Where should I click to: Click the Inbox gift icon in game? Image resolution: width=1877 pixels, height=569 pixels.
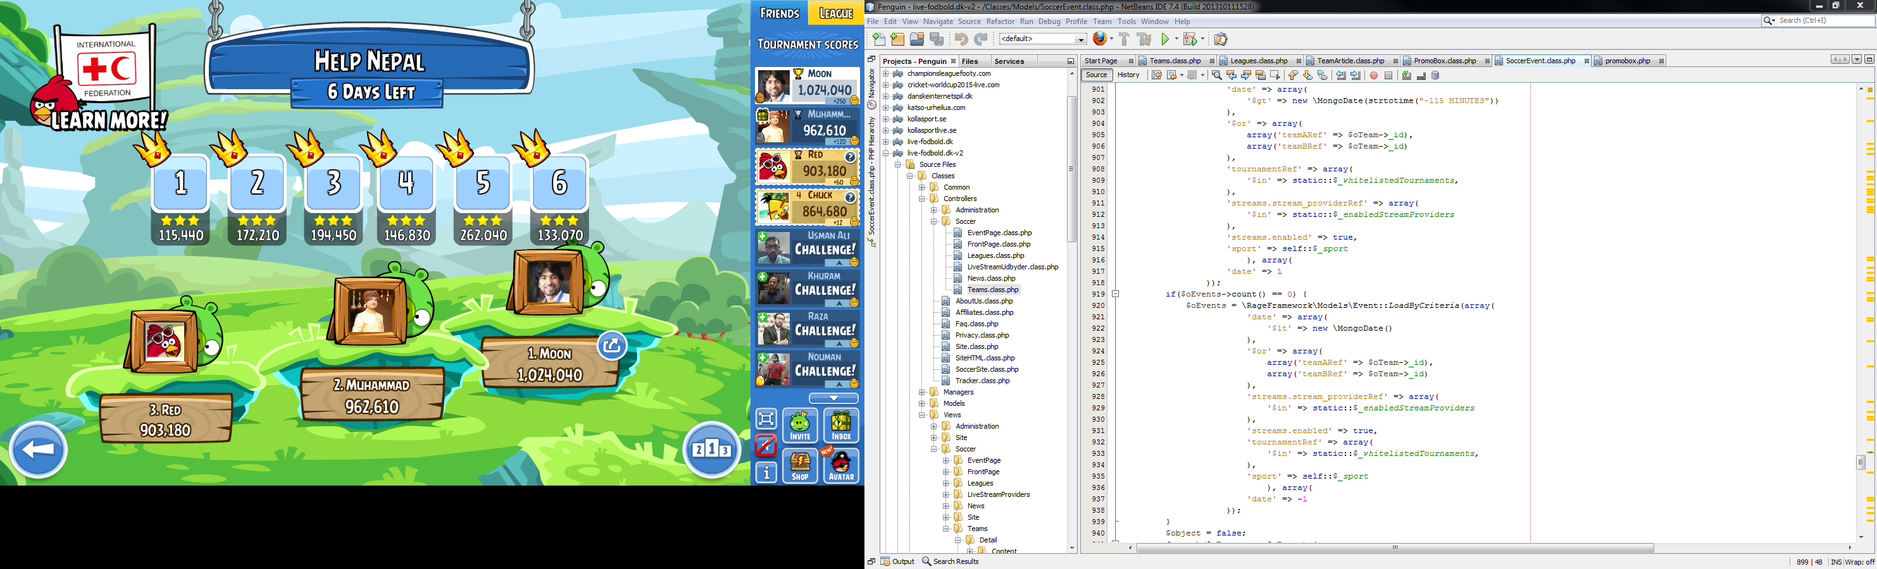(x=842, y=425)
